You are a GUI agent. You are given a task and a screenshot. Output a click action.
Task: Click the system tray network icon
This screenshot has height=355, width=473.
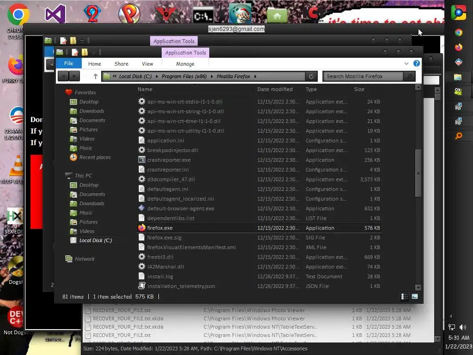[452, 327]
